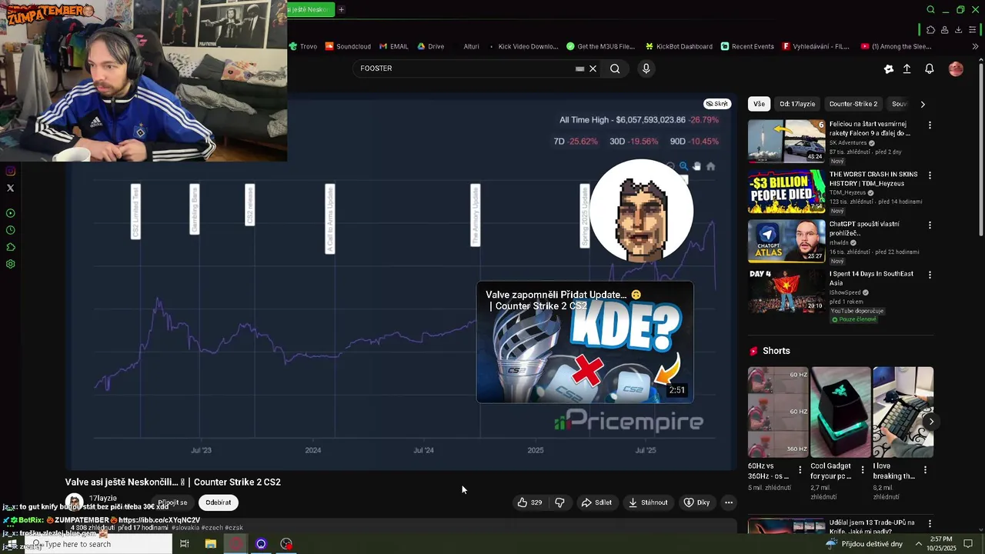Select the Od: 17layzie filter chip

[796, 104]
